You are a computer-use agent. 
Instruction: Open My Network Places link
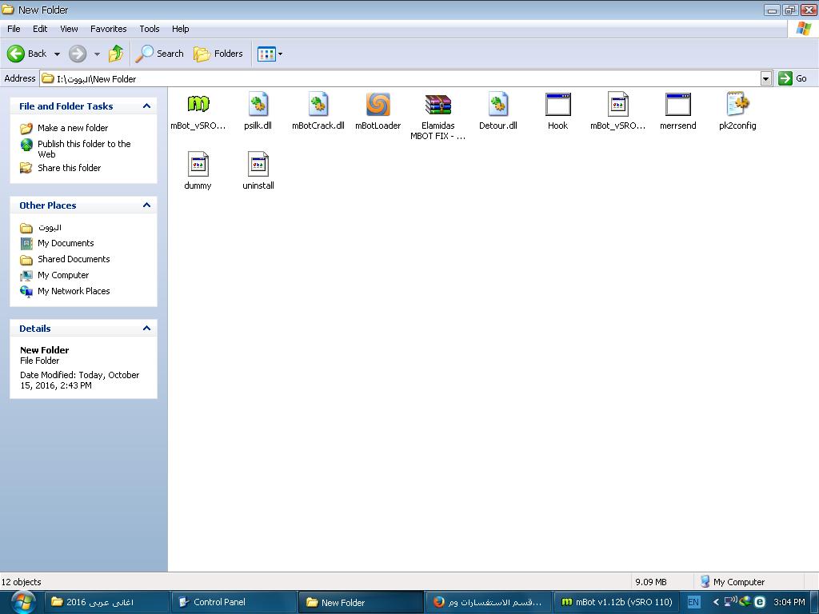(x=74, y=291)
